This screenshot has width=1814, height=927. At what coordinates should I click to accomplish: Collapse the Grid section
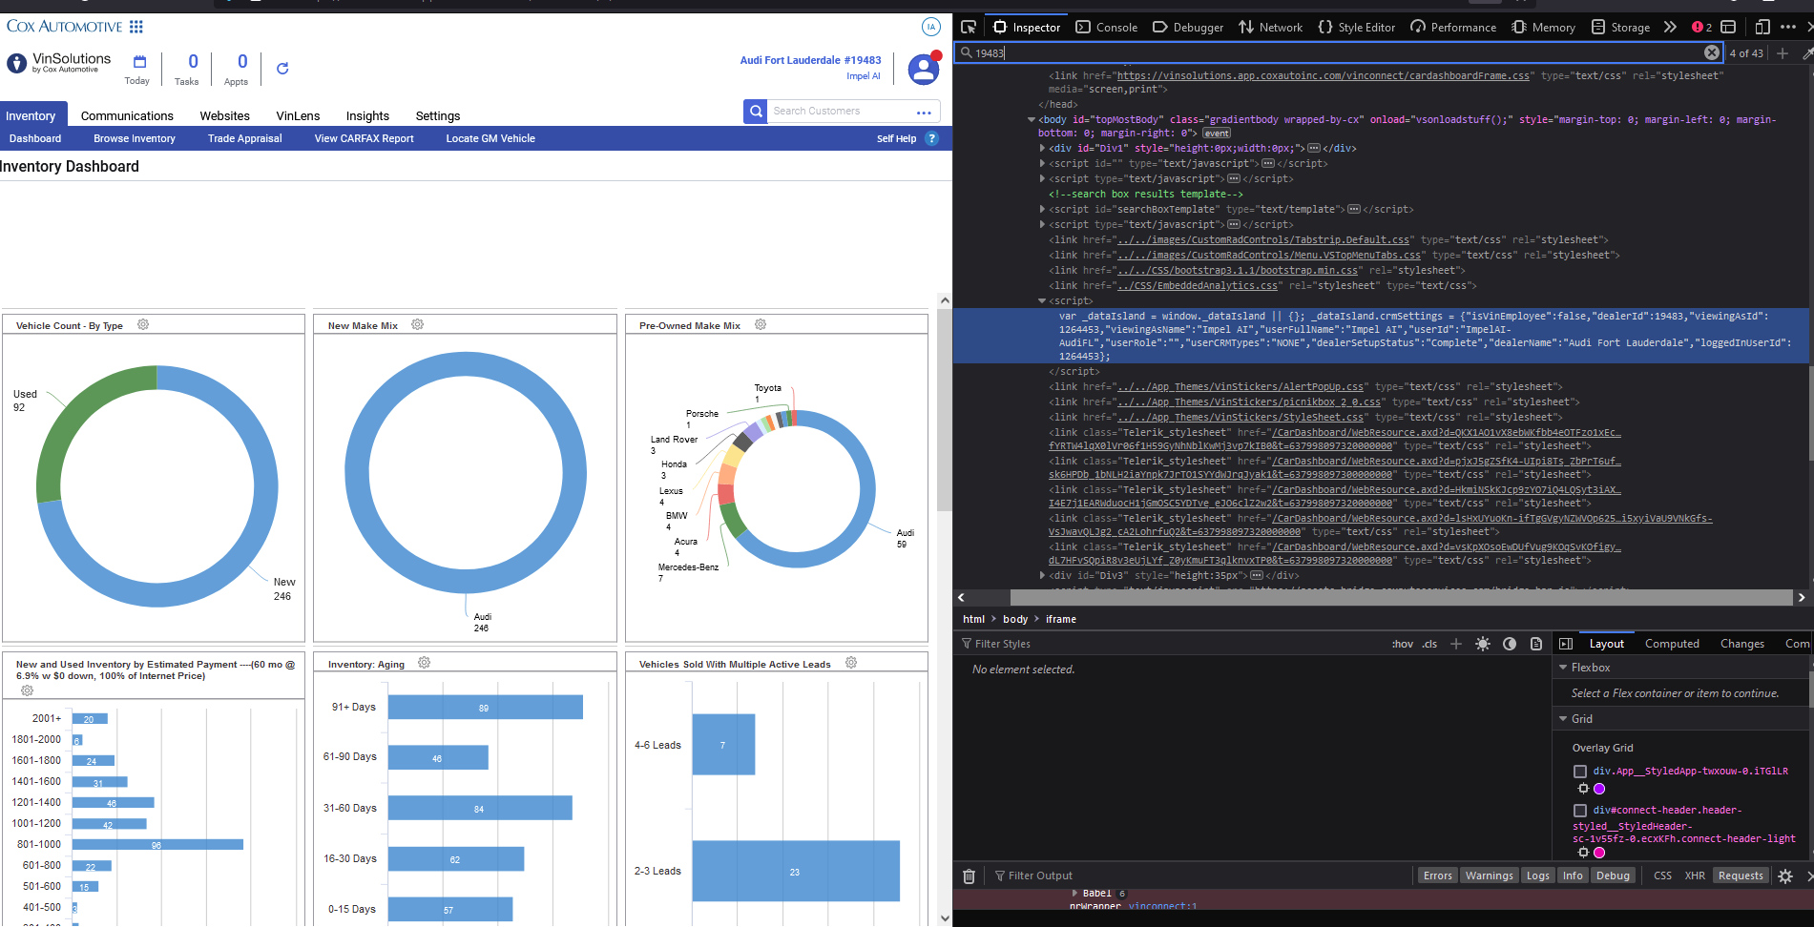click(1563, 719)
